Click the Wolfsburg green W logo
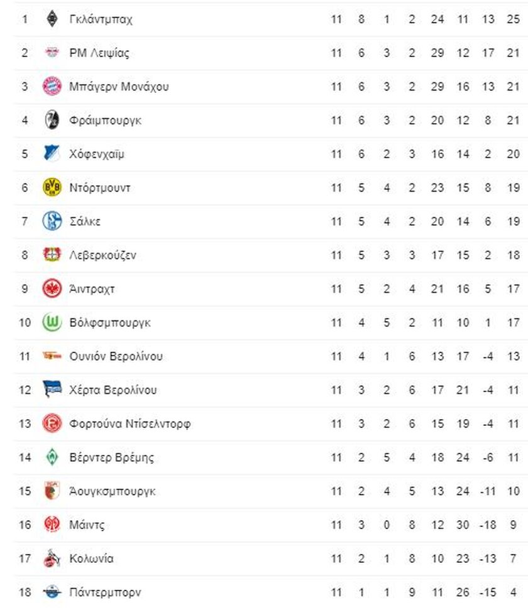Screen dimensions: 528x610 pyautogui.click(x=52, y=322)
